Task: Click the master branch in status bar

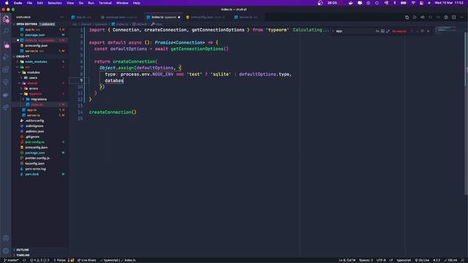Action: [x=11, y=260]
